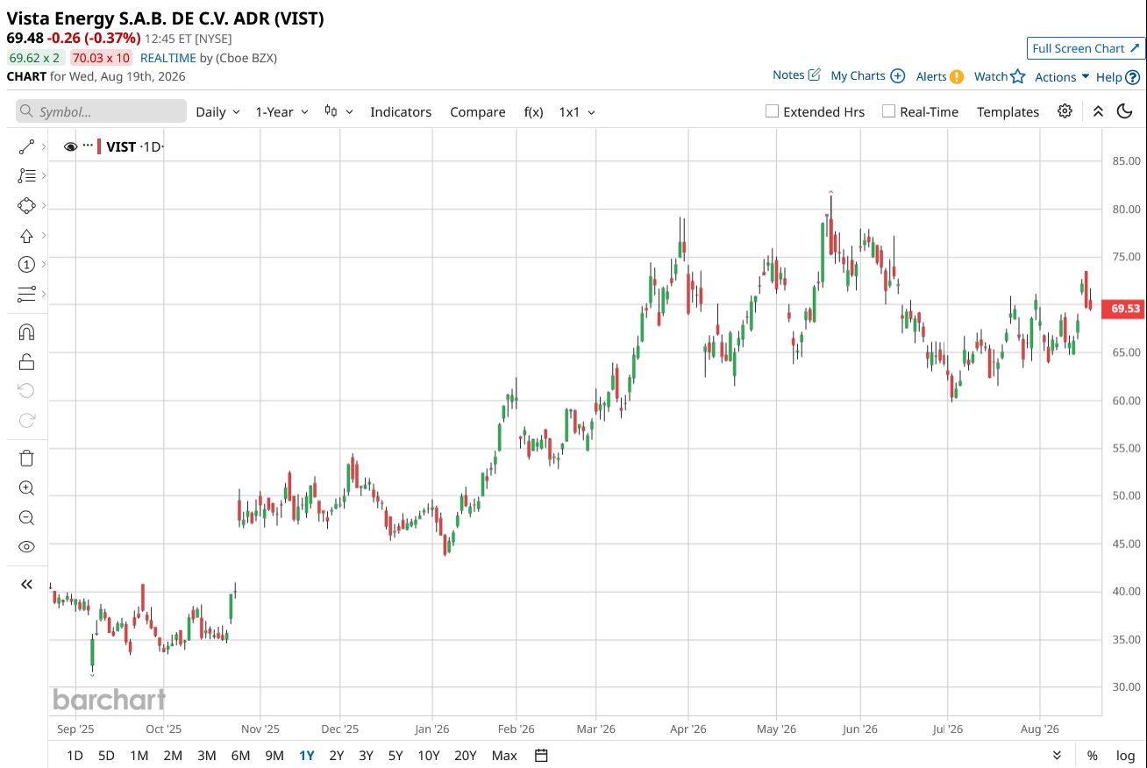Image resolution: width=1147 pixels, height=768 pixels.
Task: Open the Fibonacci and list drawing tools
Action: tap(26, 176)
